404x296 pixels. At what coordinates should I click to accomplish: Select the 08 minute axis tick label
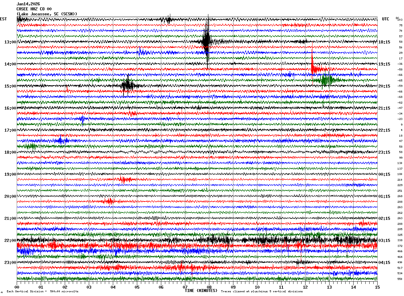pyautogui.click(x=209, y=287)
